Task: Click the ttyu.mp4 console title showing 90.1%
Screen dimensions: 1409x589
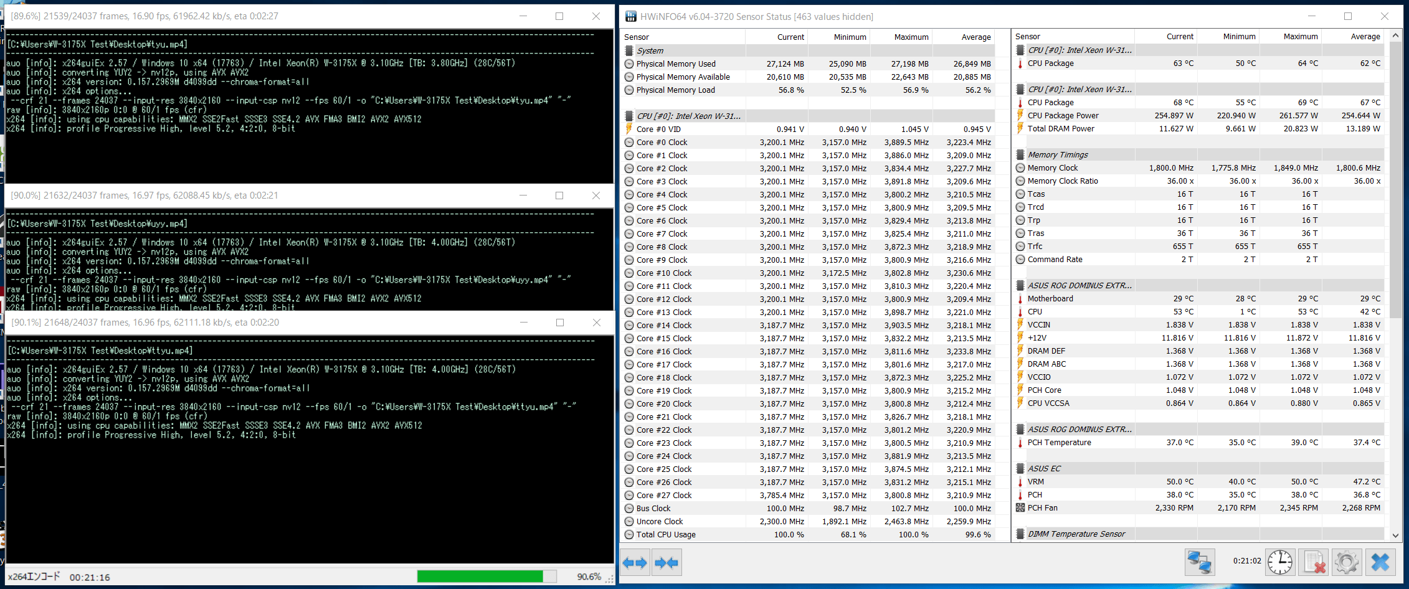Action: [145, 323]
